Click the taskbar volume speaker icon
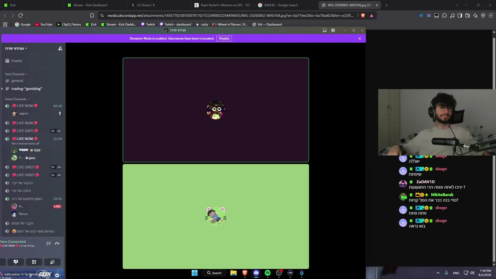Image resolution: width=496 pixels, height=279 pixels. (x=472, y=273)
